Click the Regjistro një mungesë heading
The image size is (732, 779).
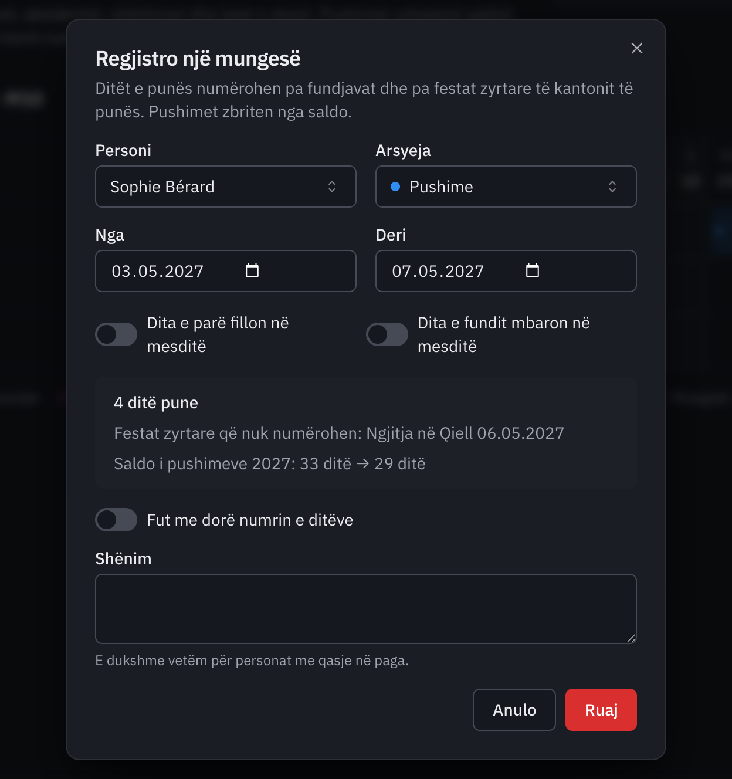pos(198,59)
